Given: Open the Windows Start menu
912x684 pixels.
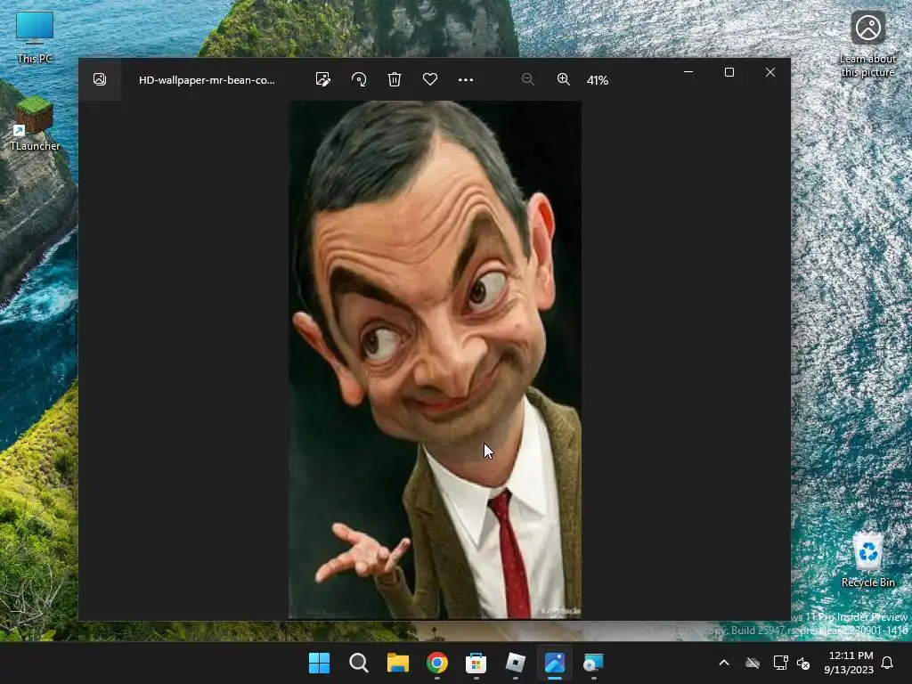Looking at the screenshot, I should coord(320,663).
